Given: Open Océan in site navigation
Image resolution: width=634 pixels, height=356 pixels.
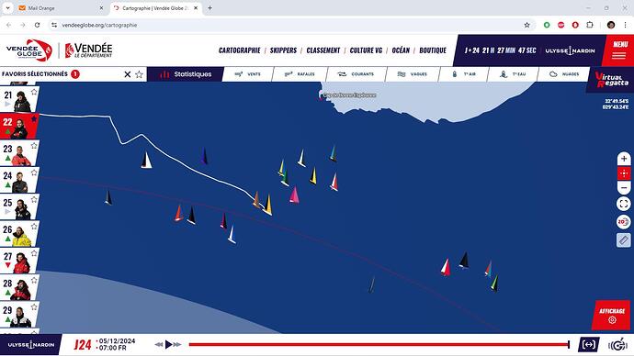Looking at the screenshot, I should pyautogui.click(x=401, y=50).
